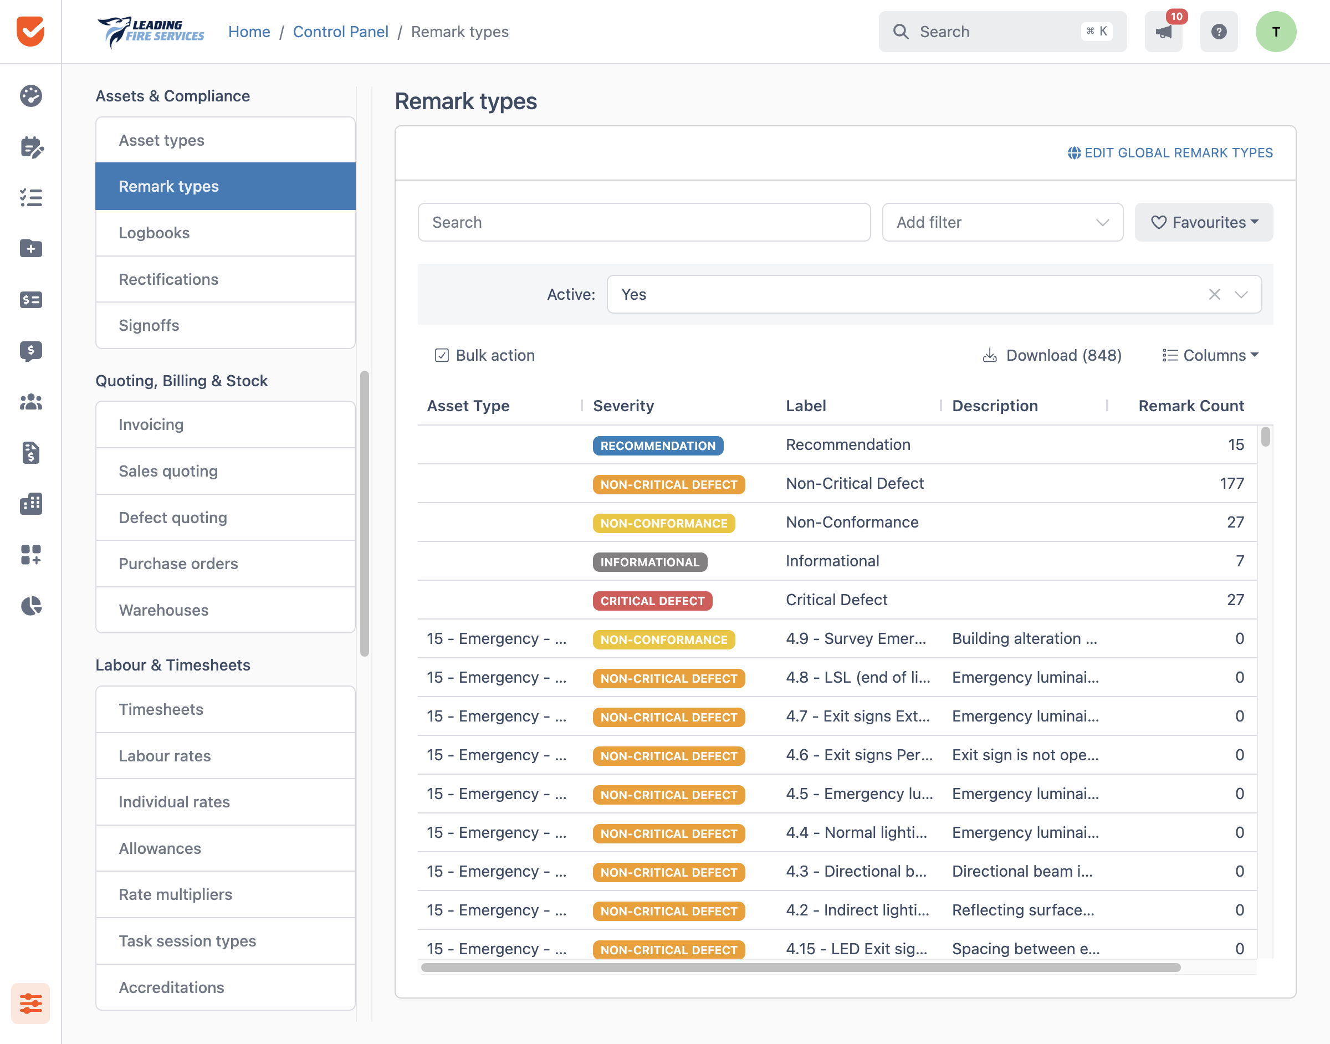Open the help question mark icon
The width and height of the screenshot is (1330, 1044).
1219,32
